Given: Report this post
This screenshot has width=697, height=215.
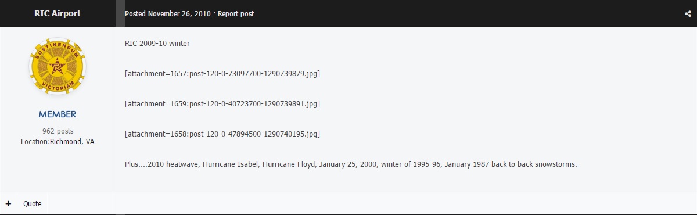Looking at the screenshot, I should tap(236, 13).
